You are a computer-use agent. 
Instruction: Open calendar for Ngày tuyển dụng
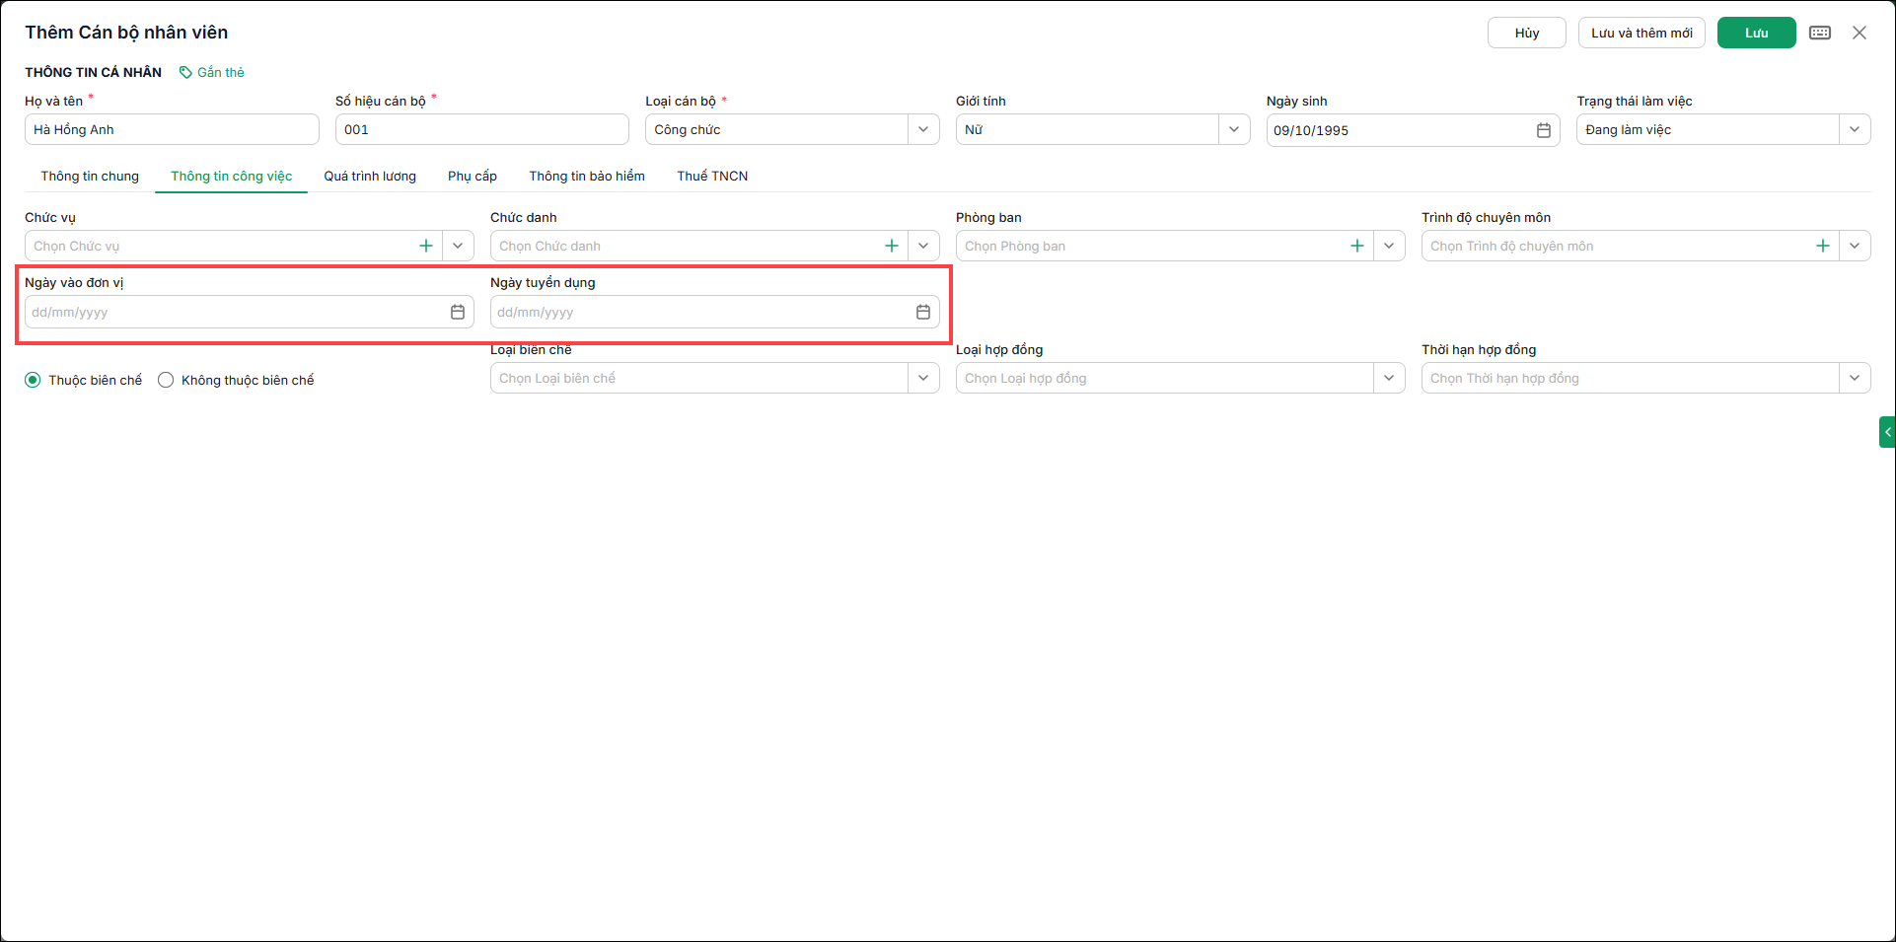pos(923,312)
